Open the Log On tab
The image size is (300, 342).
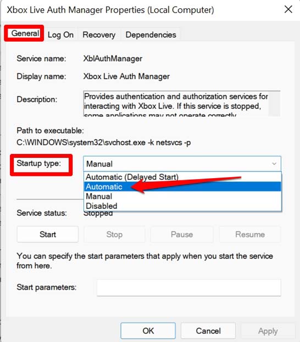[60, 35]
